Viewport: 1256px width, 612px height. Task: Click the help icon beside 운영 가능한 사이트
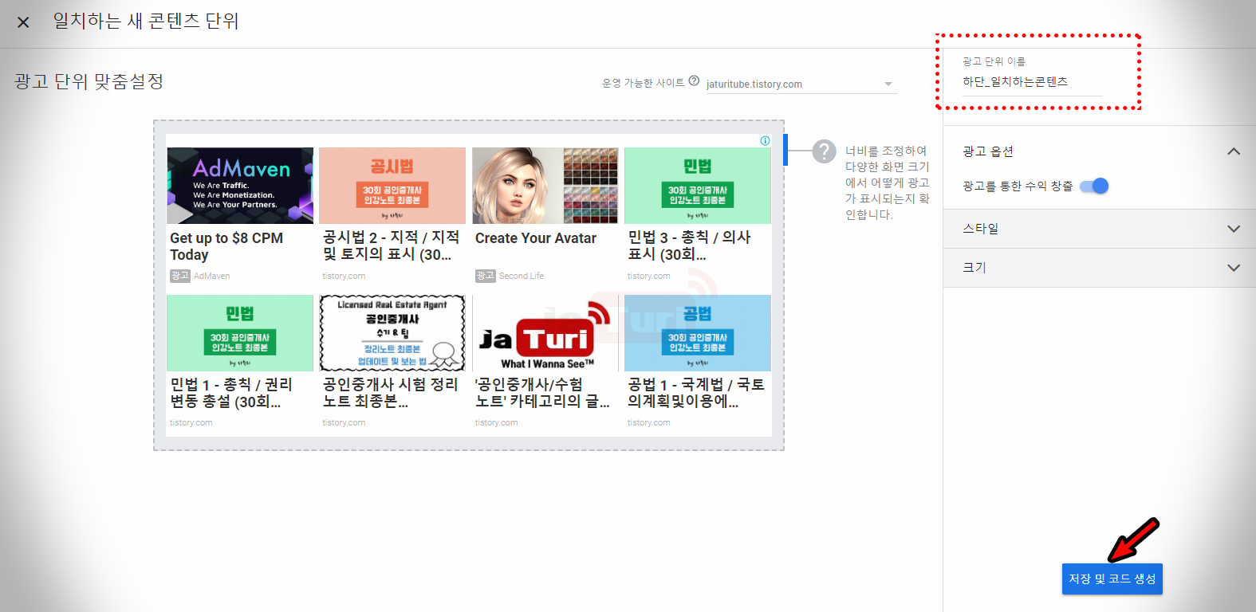[x=694, y=81]
